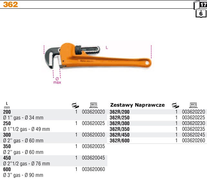Click the L mm column header

(x=7, y=105)
